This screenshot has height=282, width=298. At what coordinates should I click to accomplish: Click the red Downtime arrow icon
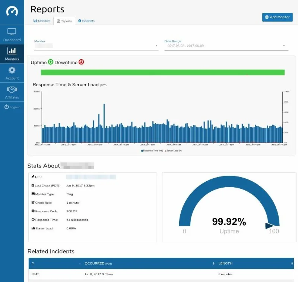[x=81, y=62]
